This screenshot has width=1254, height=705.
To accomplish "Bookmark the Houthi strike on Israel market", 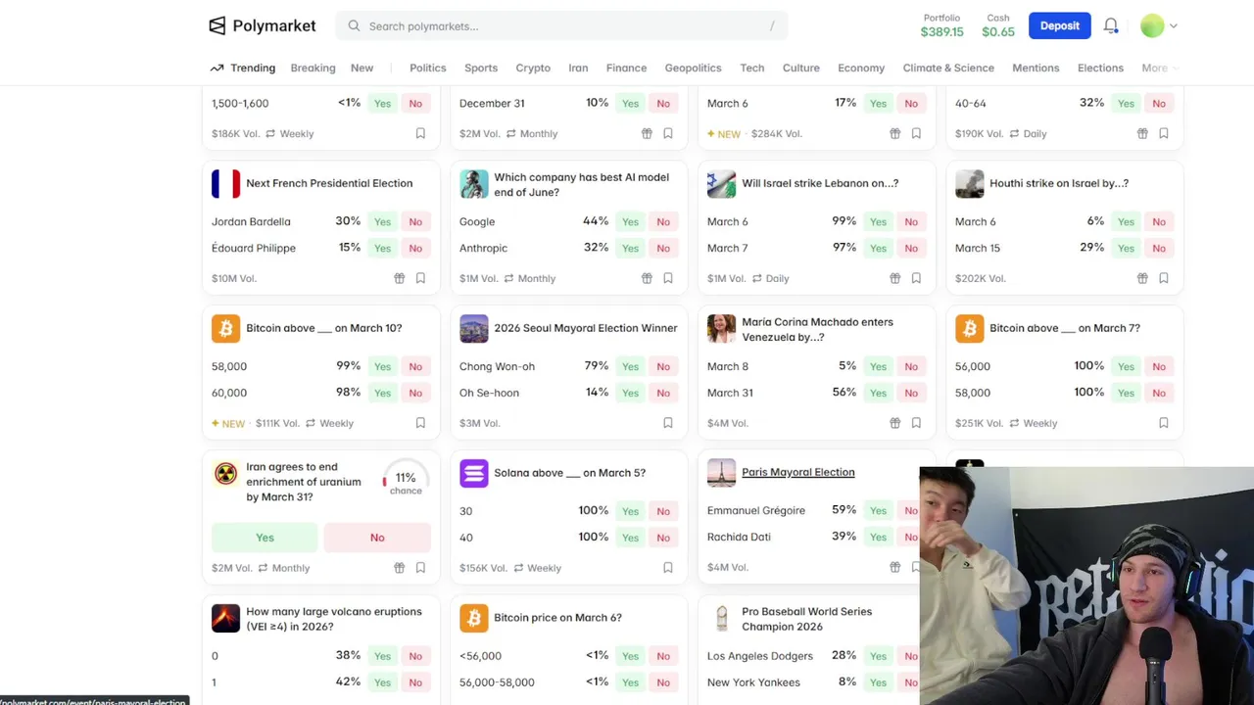I will (1164, 278).
